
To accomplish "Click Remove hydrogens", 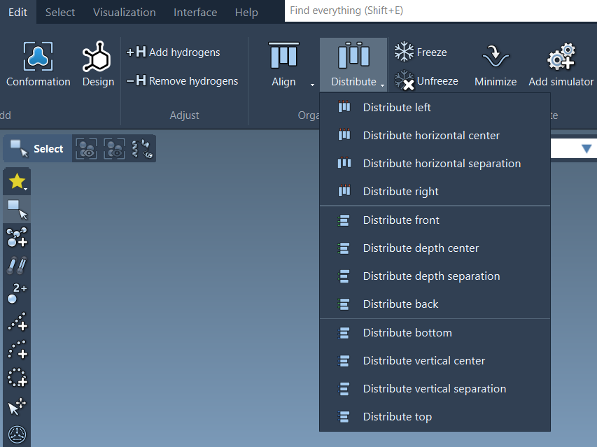I will (182, 81).
